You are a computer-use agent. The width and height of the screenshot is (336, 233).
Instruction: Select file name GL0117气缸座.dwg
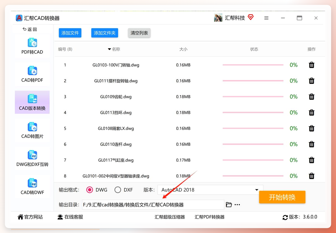116,160
